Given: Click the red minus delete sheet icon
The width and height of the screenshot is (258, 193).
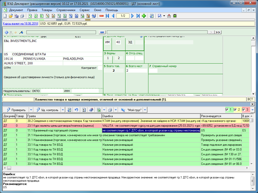Looking at the screenshot, I should coord(102,16).
